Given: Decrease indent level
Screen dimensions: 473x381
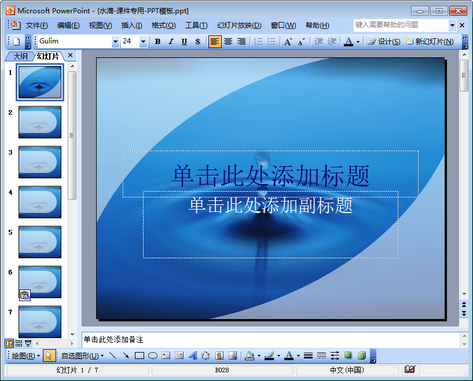Looking at the screenshot, I should (x=318, y=42).
